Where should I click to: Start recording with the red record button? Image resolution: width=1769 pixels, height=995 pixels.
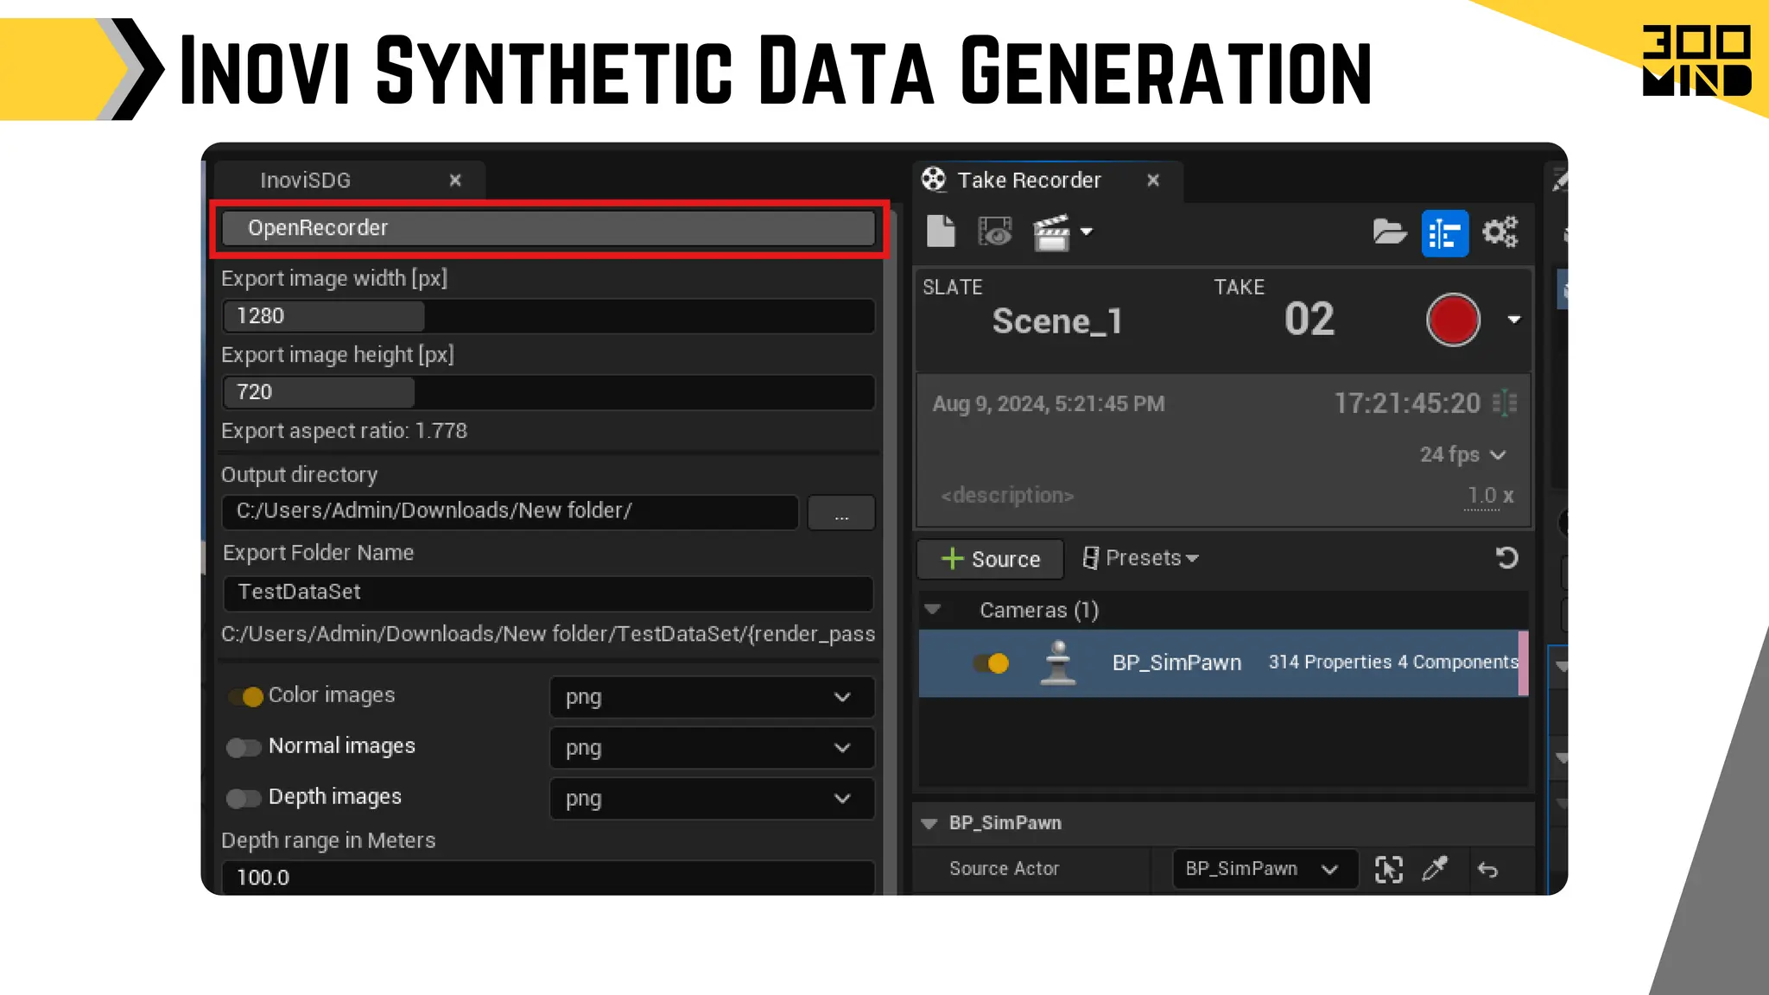(1453, 320)
